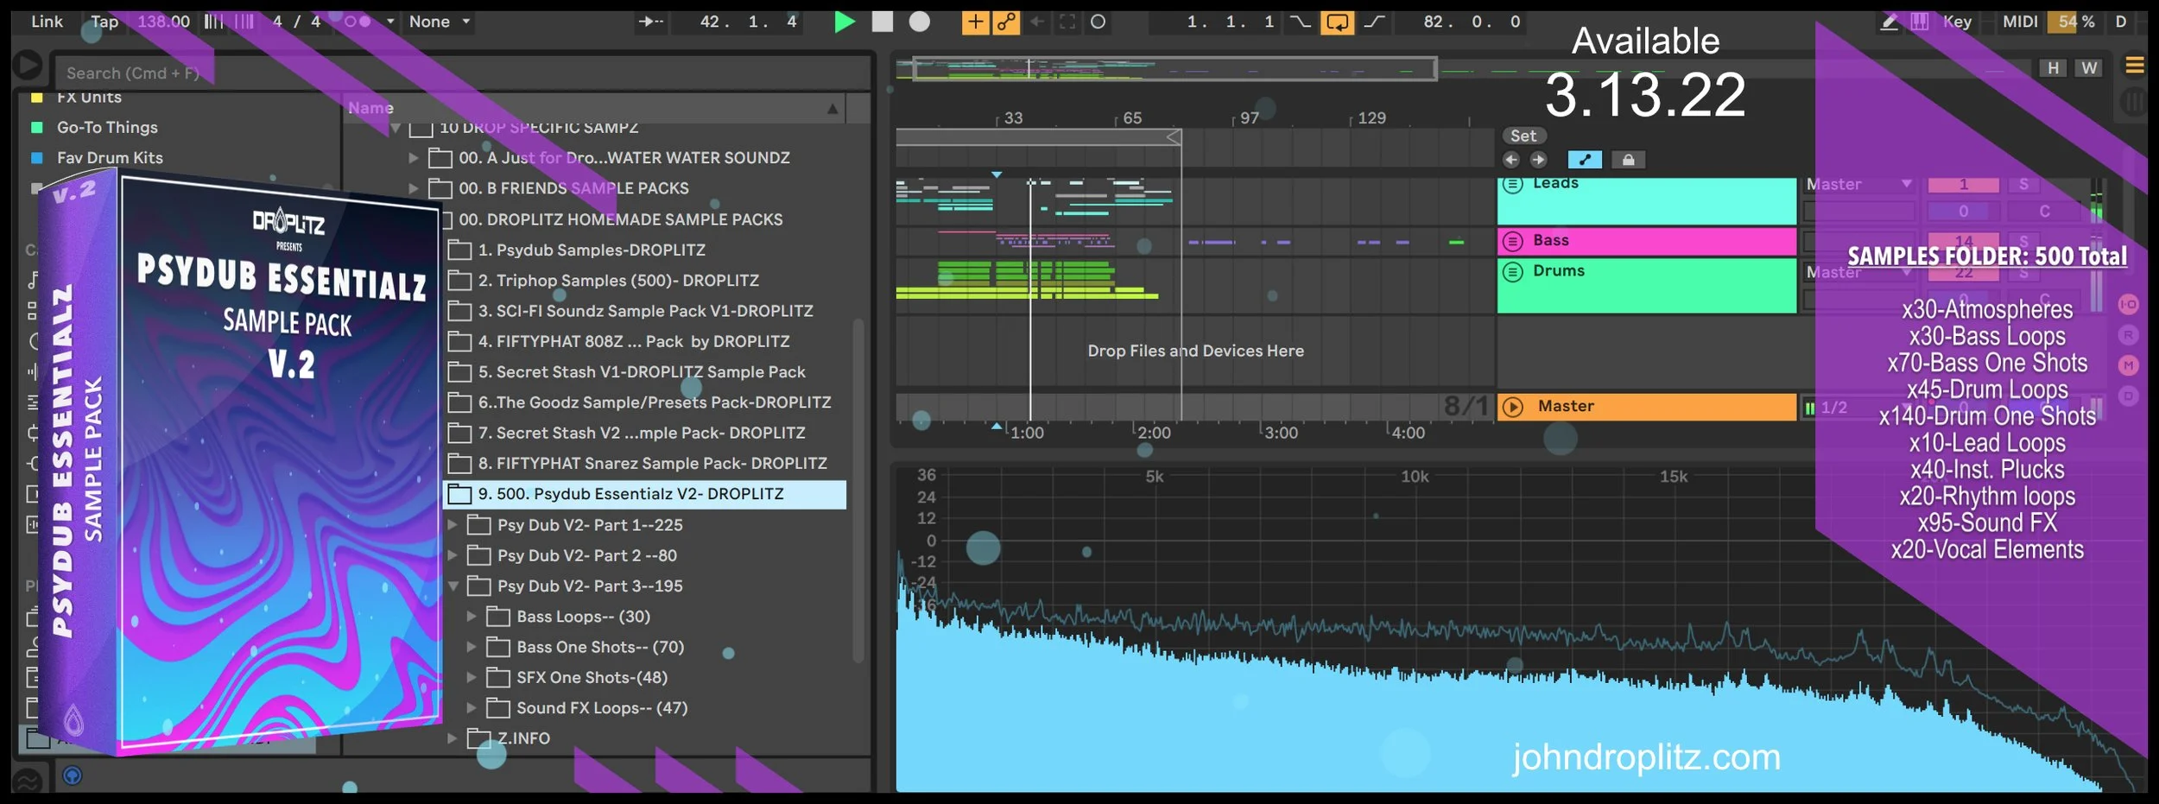Start playback with the green Play button
Viewport: 2159px width, 804px height.
coord(844,22)
